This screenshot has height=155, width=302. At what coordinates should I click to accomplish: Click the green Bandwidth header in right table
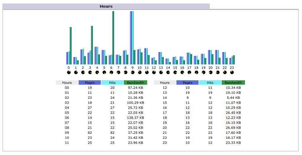tap(233, 83)
